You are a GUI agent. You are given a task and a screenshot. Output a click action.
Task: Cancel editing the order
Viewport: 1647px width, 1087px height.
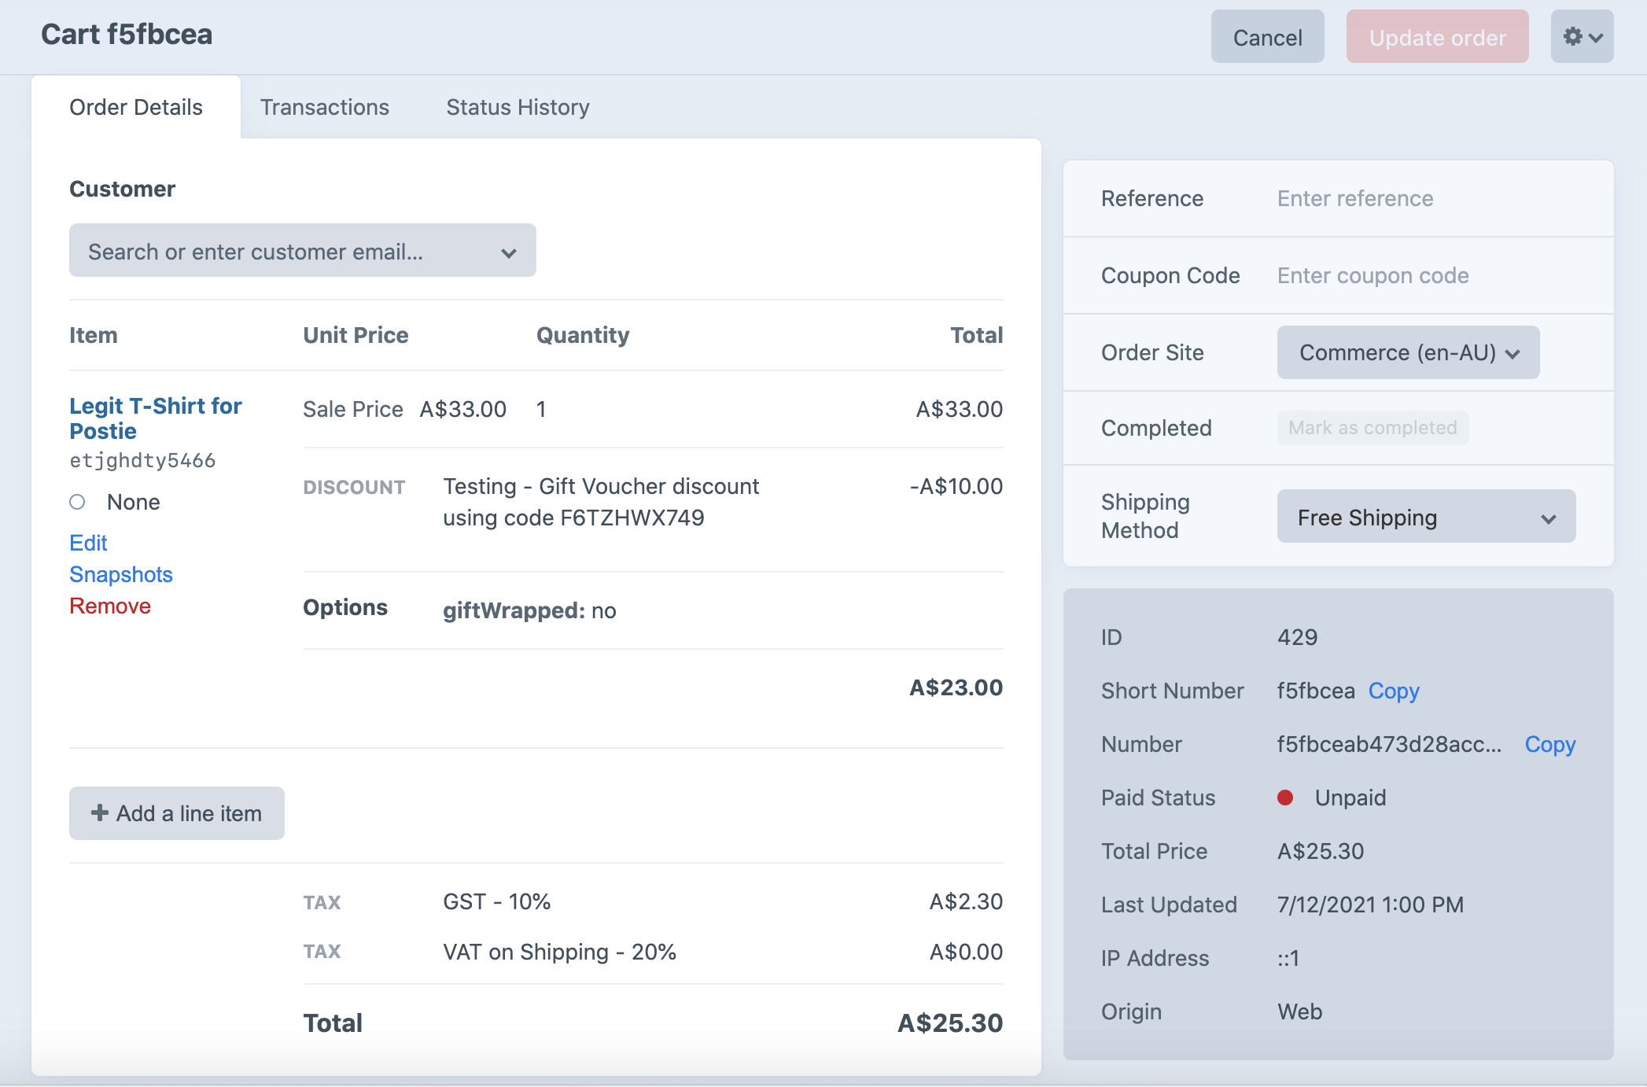pyautogui.click(x=1267, y=36)
